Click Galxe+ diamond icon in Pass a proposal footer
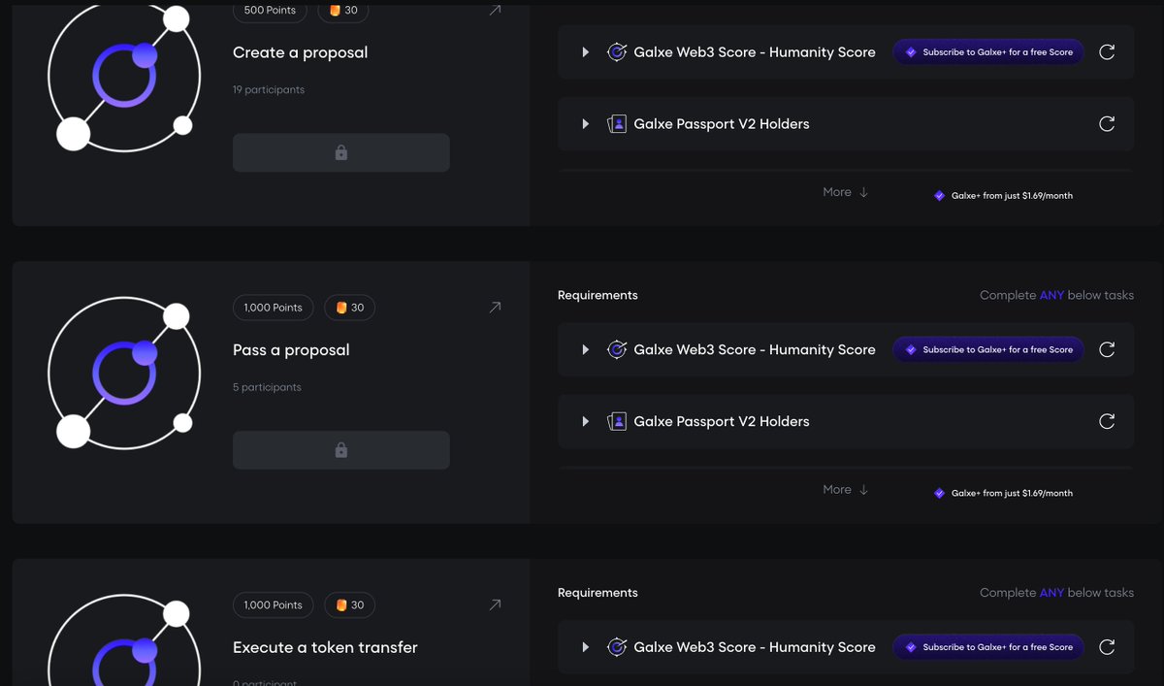The image size is (1164, 686). (x=939, y=493)
